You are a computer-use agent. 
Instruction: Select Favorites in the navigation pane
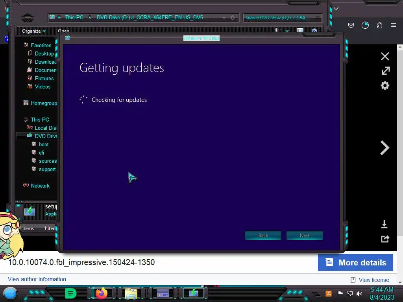[x=41, y=45]
